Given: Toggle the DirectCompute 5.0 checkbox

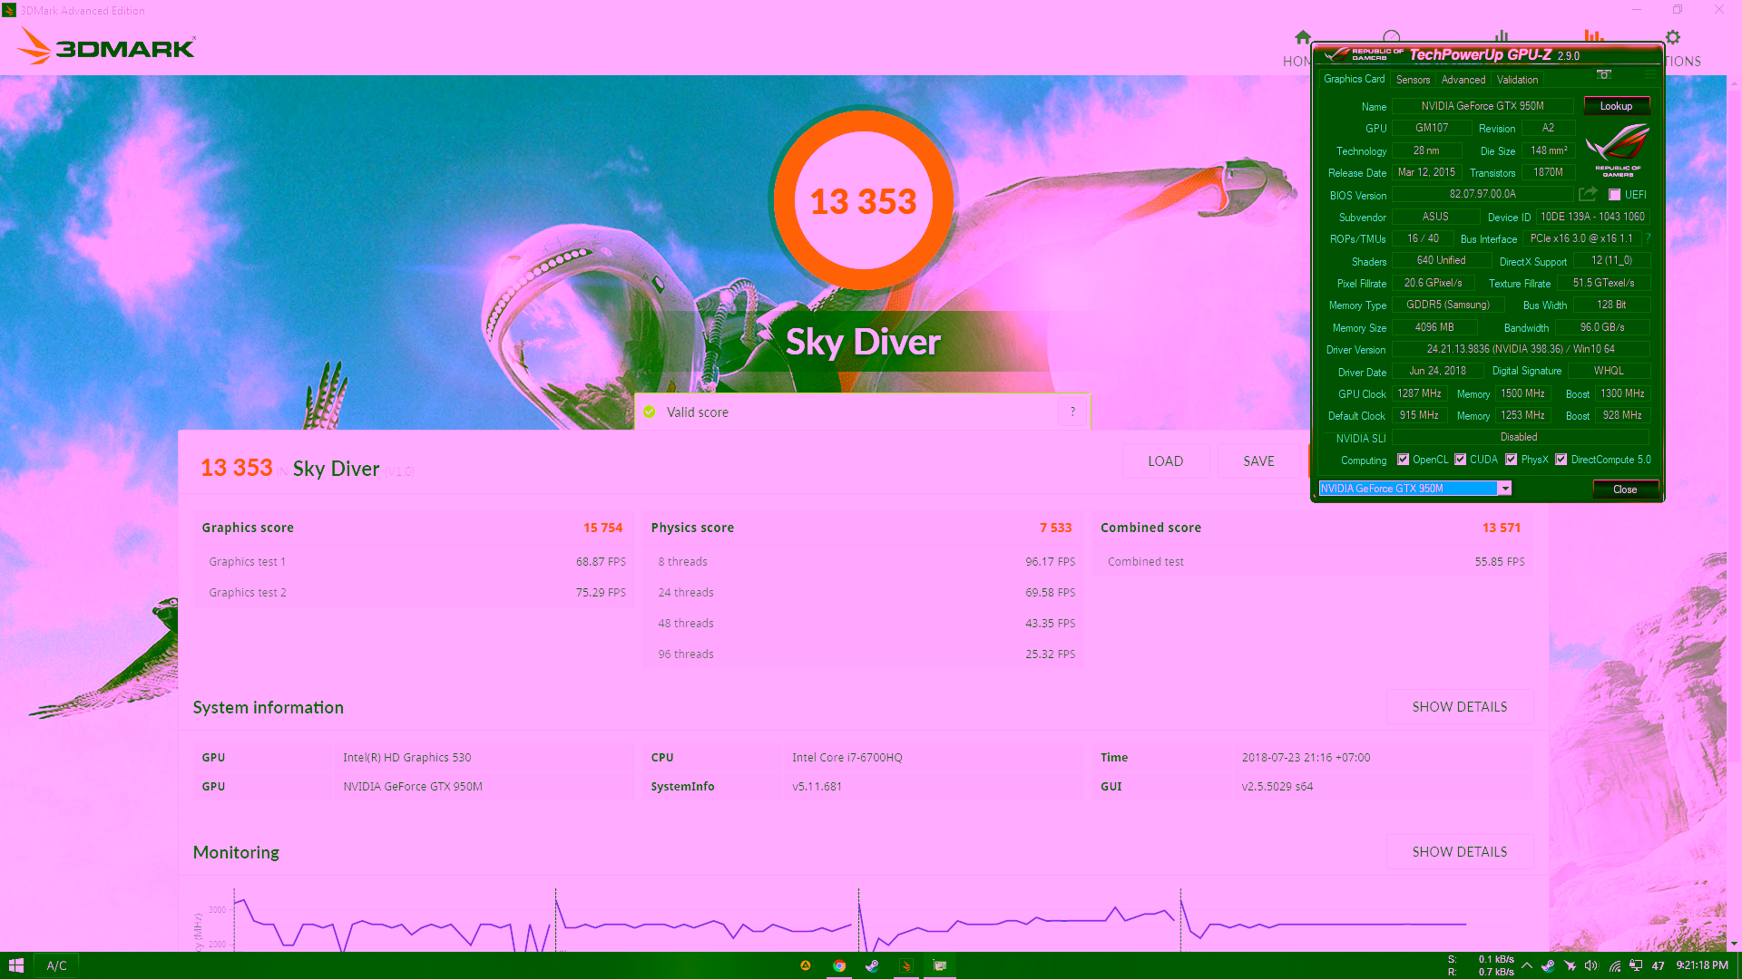Looking at the screenshot, I should [1561, 460].
